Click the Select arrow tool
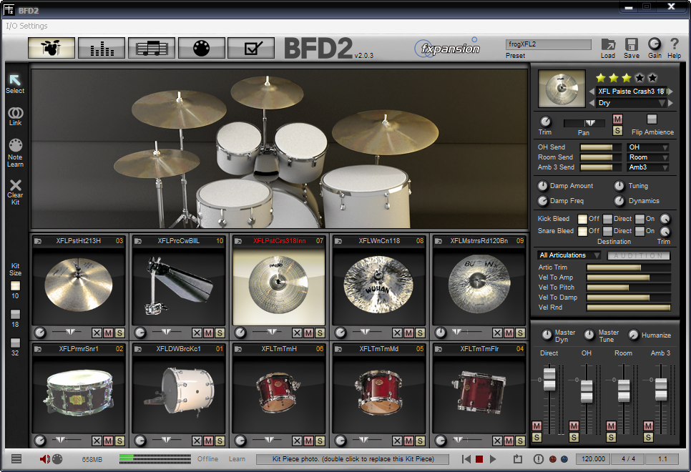 (15, 81)
